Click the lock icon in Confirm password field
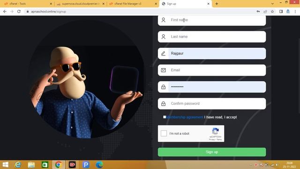 [x=163, y=104]
